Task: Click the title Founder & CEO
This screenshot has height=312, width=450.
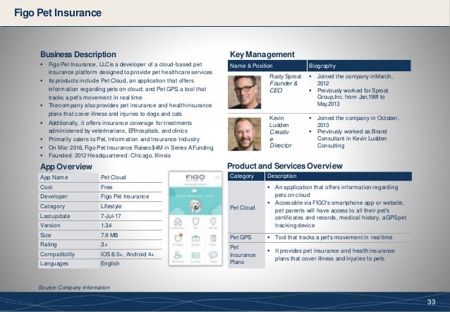Action: click(x=284, y=87)
